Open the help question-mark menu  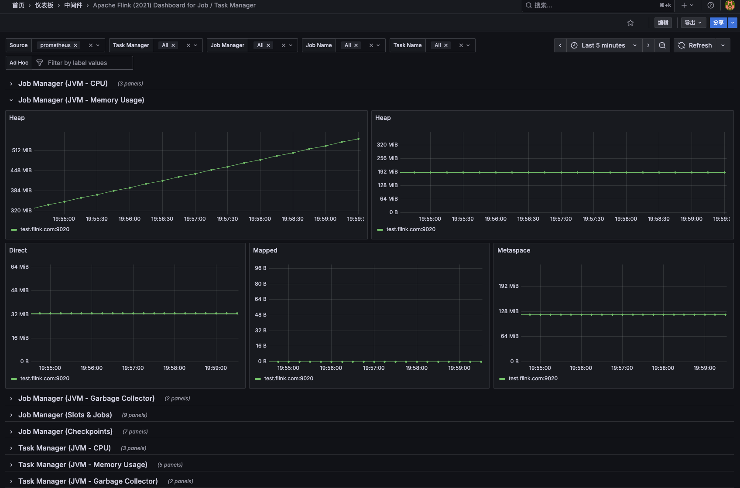pyautogui.click(x=711, y=5)
